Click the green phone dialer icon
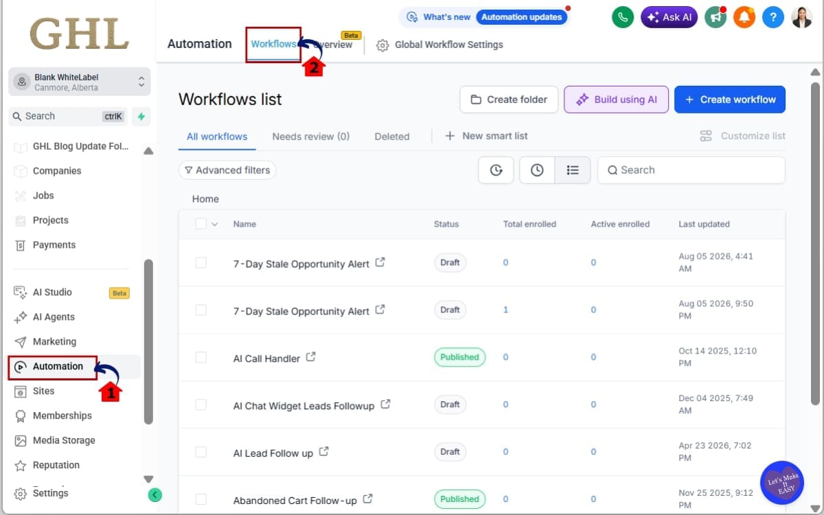This screenshot has width=824, height=515. point(623,17)
